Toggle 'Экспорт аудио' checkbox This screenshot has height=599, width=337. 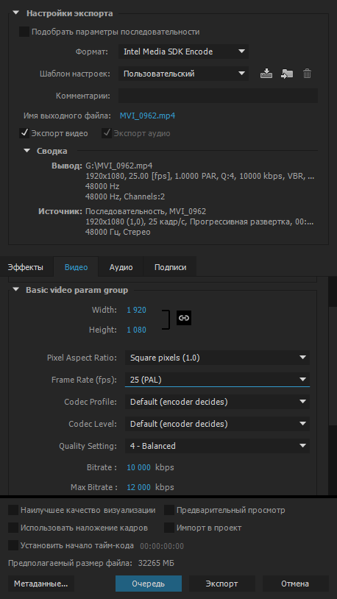pyautogui.click(x=107, y=133)
